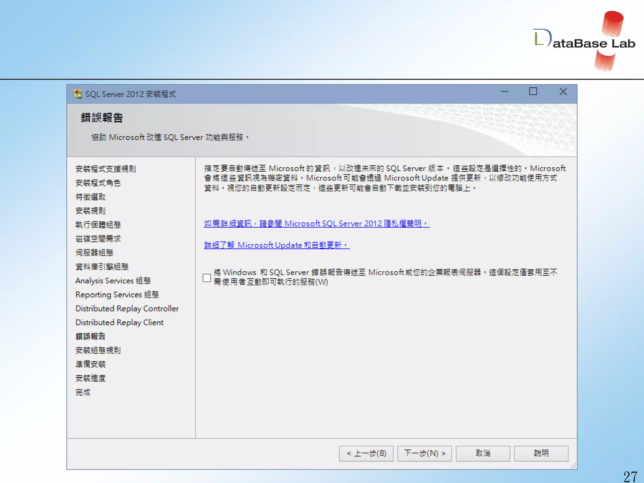Open the Microsoft Update 和自動更新 link
The width and height of the screenshot is (644, 483).
tap(277, 245)
